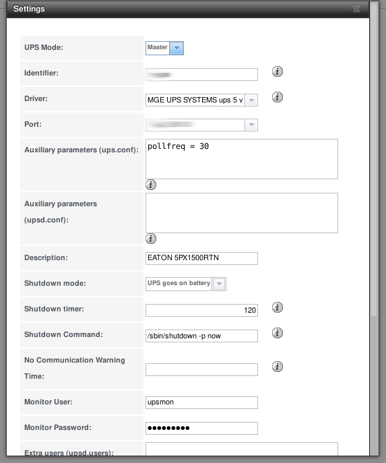Click the Settings title text
This screenshot has height=463, width=386.
[29, 9]
